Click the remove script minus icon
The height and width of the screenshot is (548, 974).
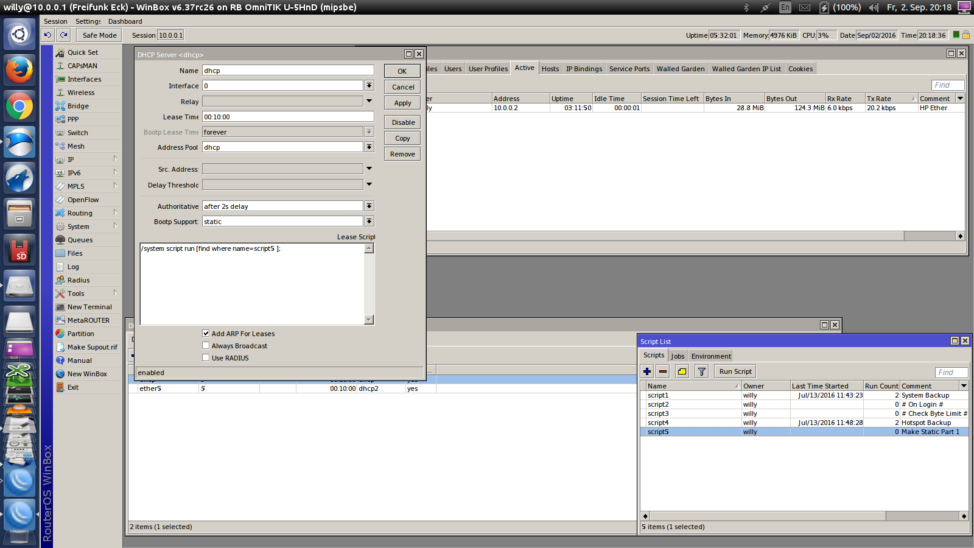coord(663,371)
